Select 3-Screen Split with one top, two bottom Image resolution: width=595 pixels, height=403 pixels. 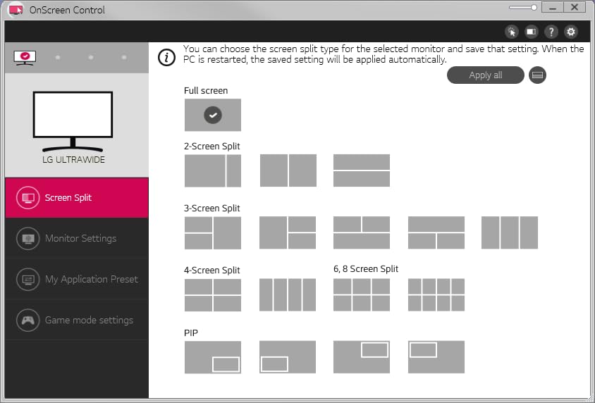coord(436,232)
